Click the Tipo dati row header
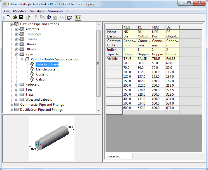208x170 pixels. [114, 54]
